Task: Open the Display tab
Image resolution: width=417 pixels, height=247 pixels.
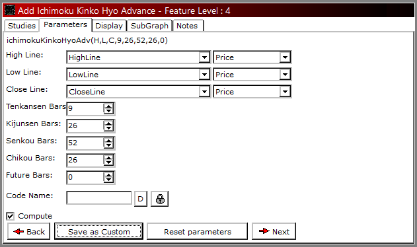Action: click(x=109, y=26)
